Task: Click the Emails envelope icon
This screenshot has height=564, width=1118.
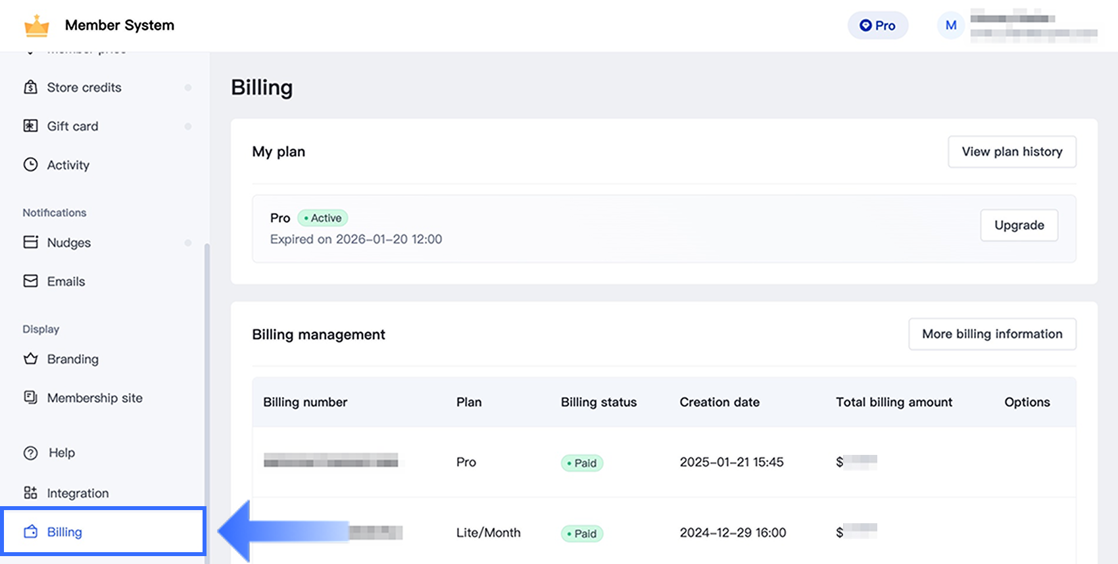Action: pyautogui.click(x=30, y=281)
